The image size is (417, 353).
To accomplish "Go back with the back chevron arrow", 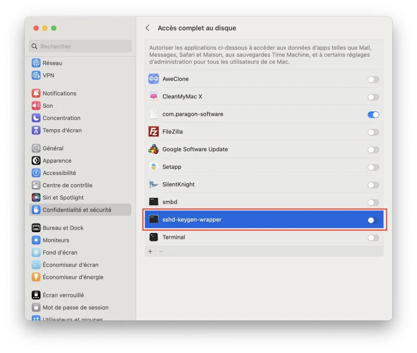I will (147, 28).
